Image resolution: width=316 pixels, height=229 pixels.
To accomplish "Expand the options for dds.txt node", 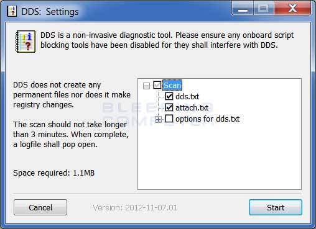I will pos(158,119).
